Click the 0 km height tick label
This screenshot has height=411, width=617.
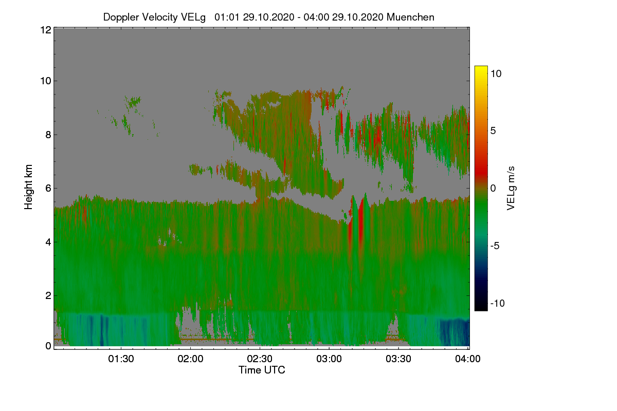click(48, 346)
